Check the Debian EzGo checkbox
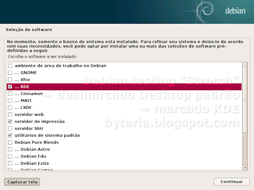254x190 pixels. (x=10, y=163)
